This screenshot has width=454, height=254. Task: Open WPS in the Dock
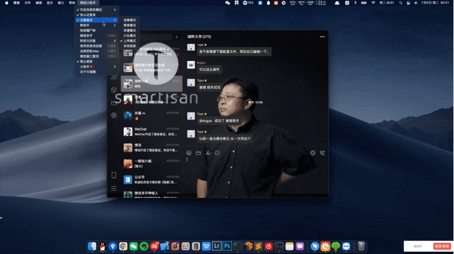click(206, 246)
